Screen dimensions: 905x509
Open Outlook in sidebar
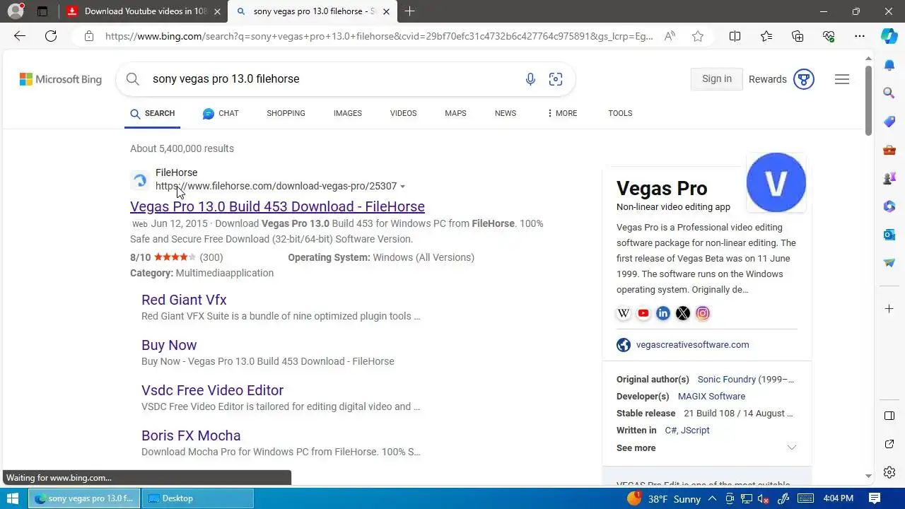pyautogui.click(x=889, y=235)
